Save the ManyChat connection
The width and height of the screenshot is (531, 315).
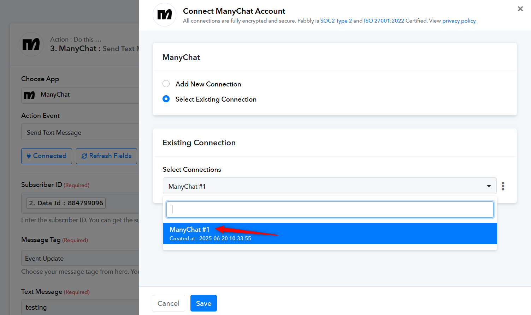[203, 303]
